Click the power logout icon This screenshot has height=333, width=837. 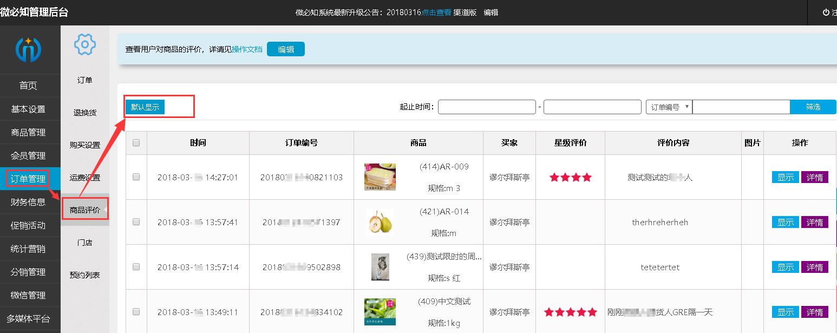[x=826, y=12]
